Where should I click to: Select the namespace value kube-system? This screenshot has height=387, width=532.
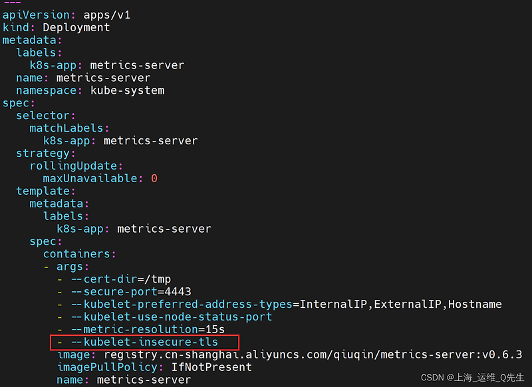coord(126,90)
